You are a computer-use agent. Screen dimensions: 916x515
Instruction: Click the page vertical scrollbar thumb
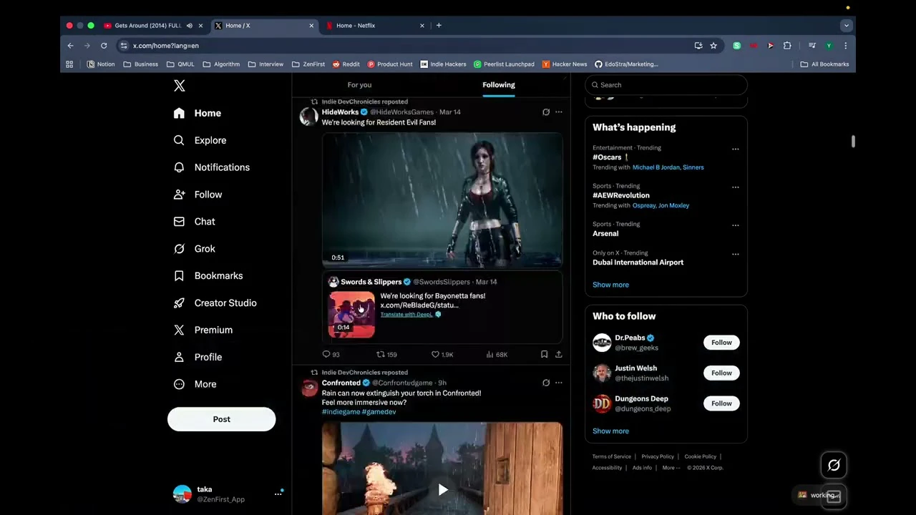[x=852, y=141]
